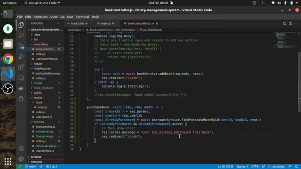Click the feedback icon in status bar
Screen dimensions: 301x169
pos(290,167)
